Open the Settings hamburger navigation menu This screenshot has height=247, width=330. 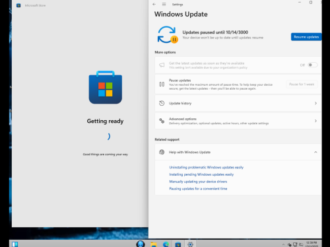point(164,4)
